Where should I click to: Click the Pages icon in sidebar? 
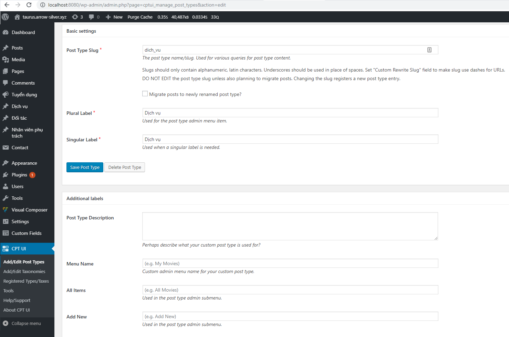6,71
